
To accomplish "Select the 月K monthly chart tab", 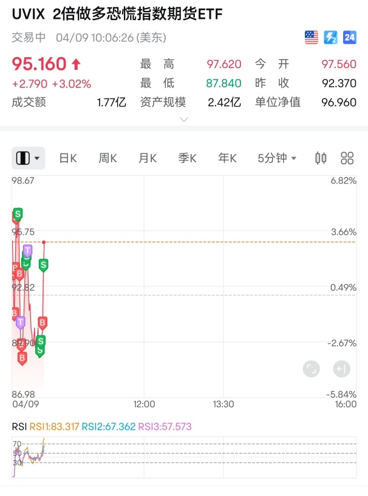I will coord(148,158).
